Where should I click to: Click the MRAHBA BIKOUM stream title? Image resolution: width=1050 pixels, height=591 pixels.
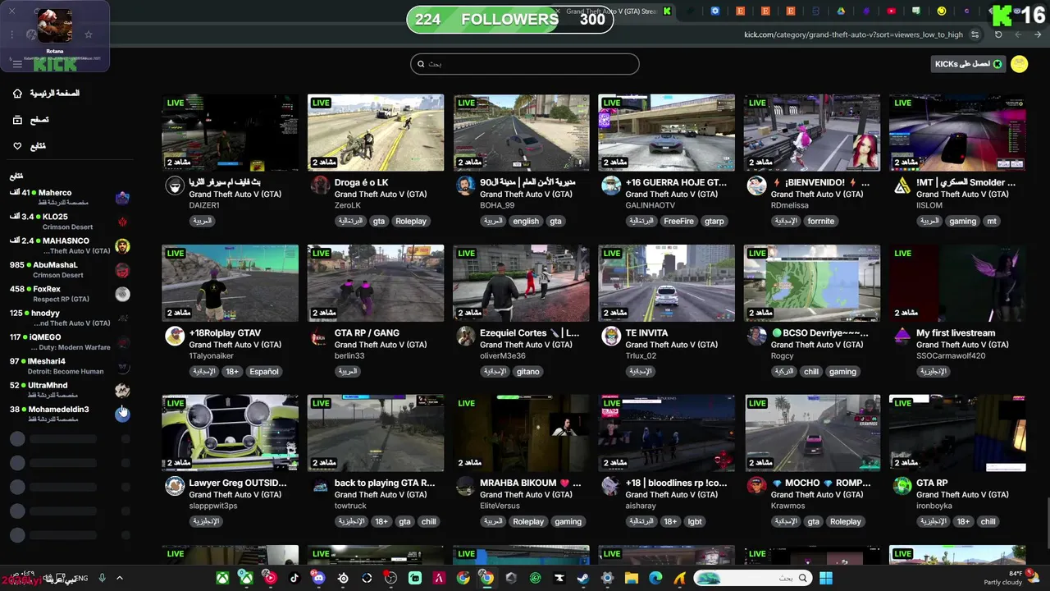530,483
